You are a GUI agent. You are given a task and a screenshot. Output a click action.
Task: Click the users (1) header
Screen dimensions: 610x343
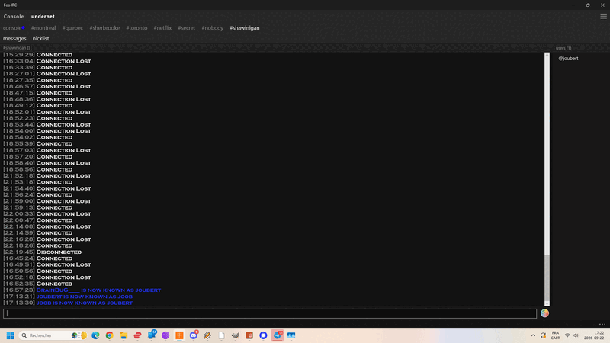pyautogui.click(x=563, y=48)
